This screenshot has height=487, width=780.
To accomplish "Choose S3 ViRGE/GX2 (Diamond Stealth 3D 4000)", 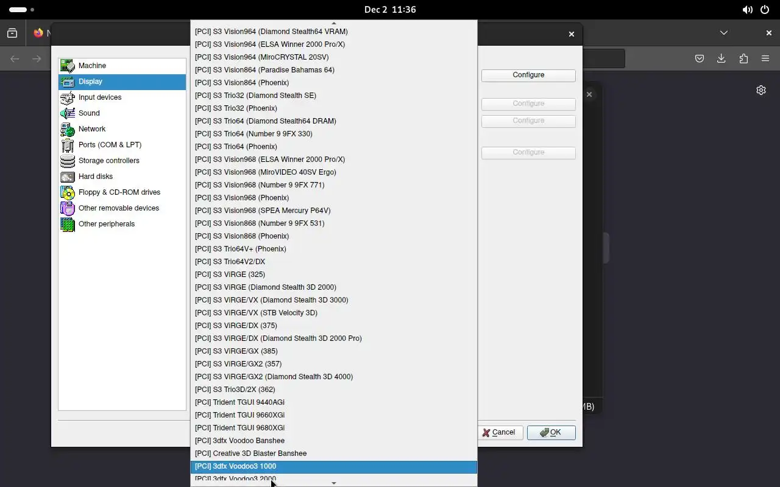I will pos(333,377).
